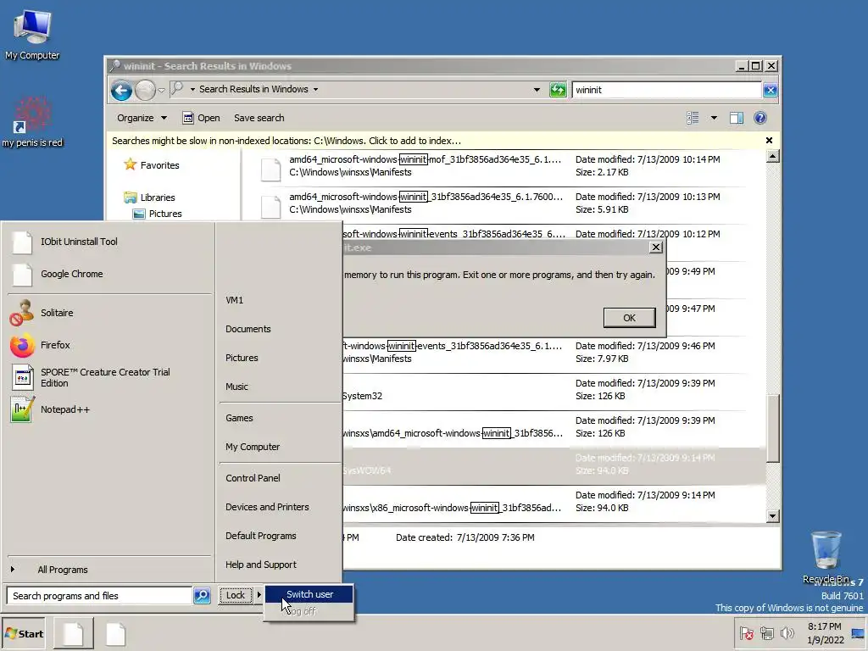Click the Solitaire icon in start menu
The width and height of the screenshot is (868, 651).
[x=21, y=313]
